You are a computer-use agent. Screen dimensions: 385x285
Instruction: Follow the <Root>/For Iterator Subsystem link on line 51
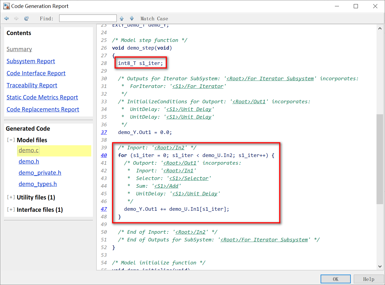(x=264, y=240)
